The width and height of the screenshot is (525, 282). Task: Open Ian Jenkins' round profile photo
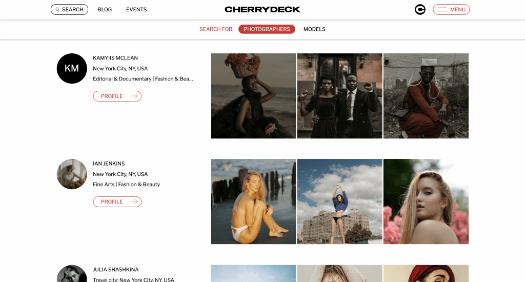pos(72,174)
